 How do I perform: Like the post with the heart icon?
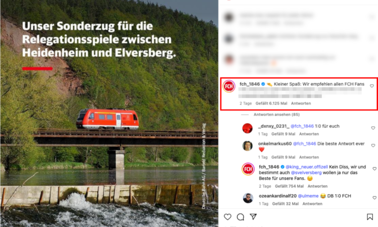tap(228, 217)
